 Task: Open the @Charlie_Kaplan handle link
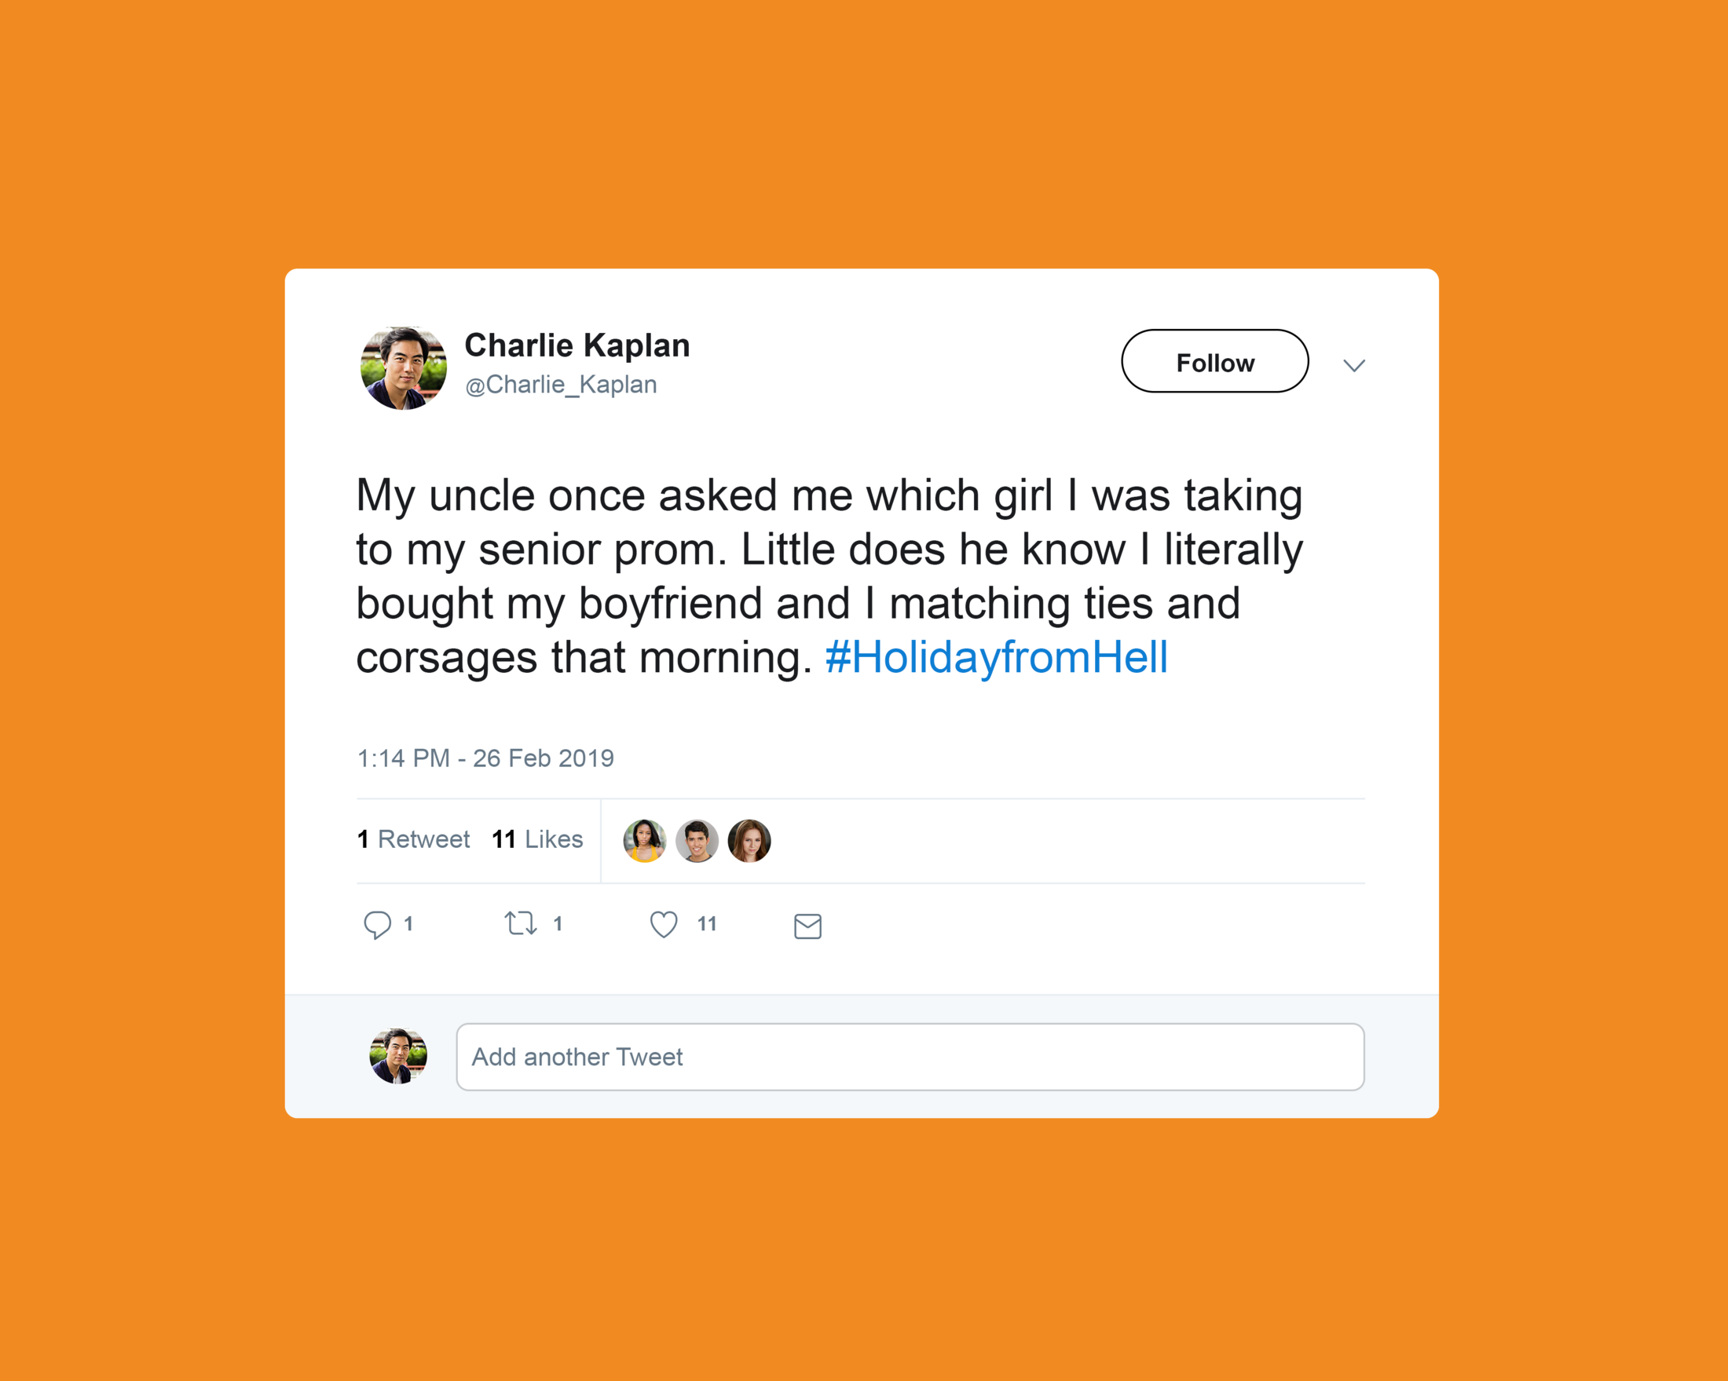(x=561, y=385)
